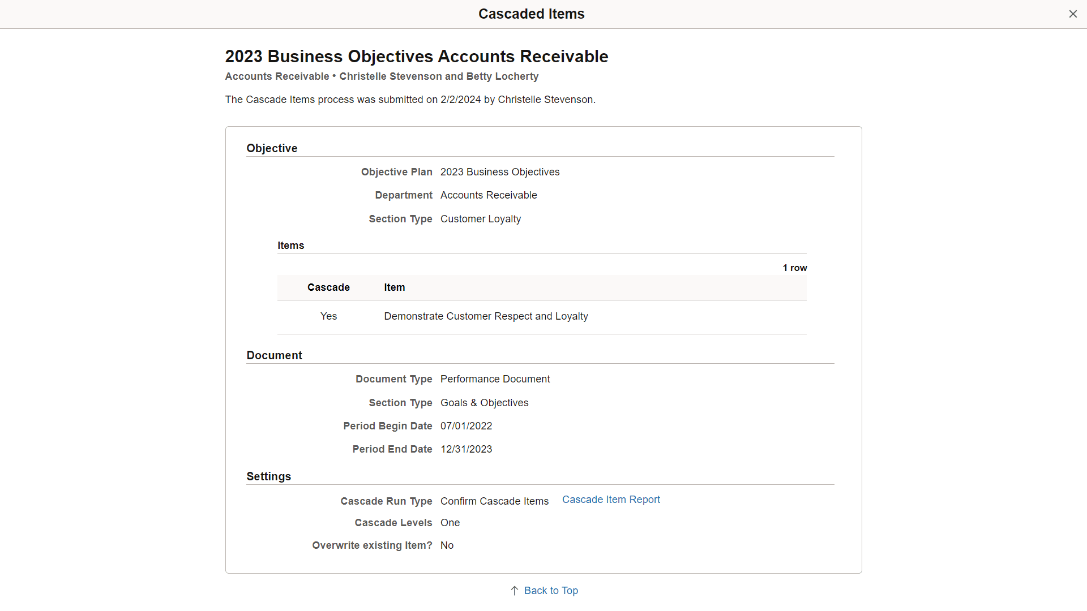The width and height of the screenshot is (1087, 611).
Task: Click the Overwrite existing Item value No
Action: point(447,545)
